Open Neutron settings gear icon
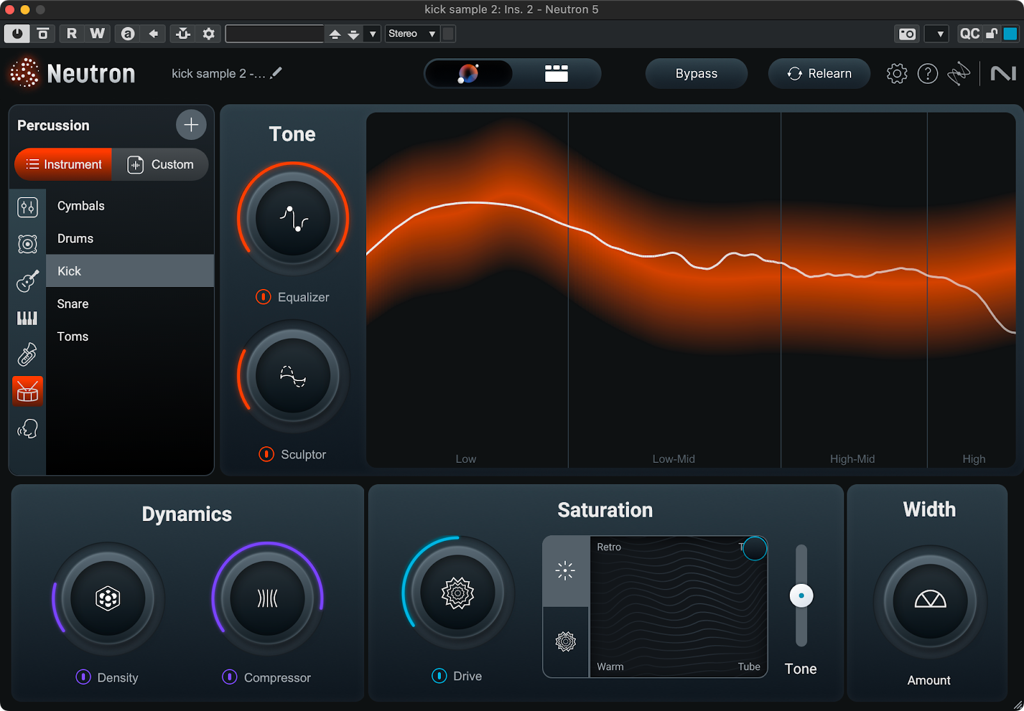The width and height of the screenshot is (1024, 711). point(897,74)
